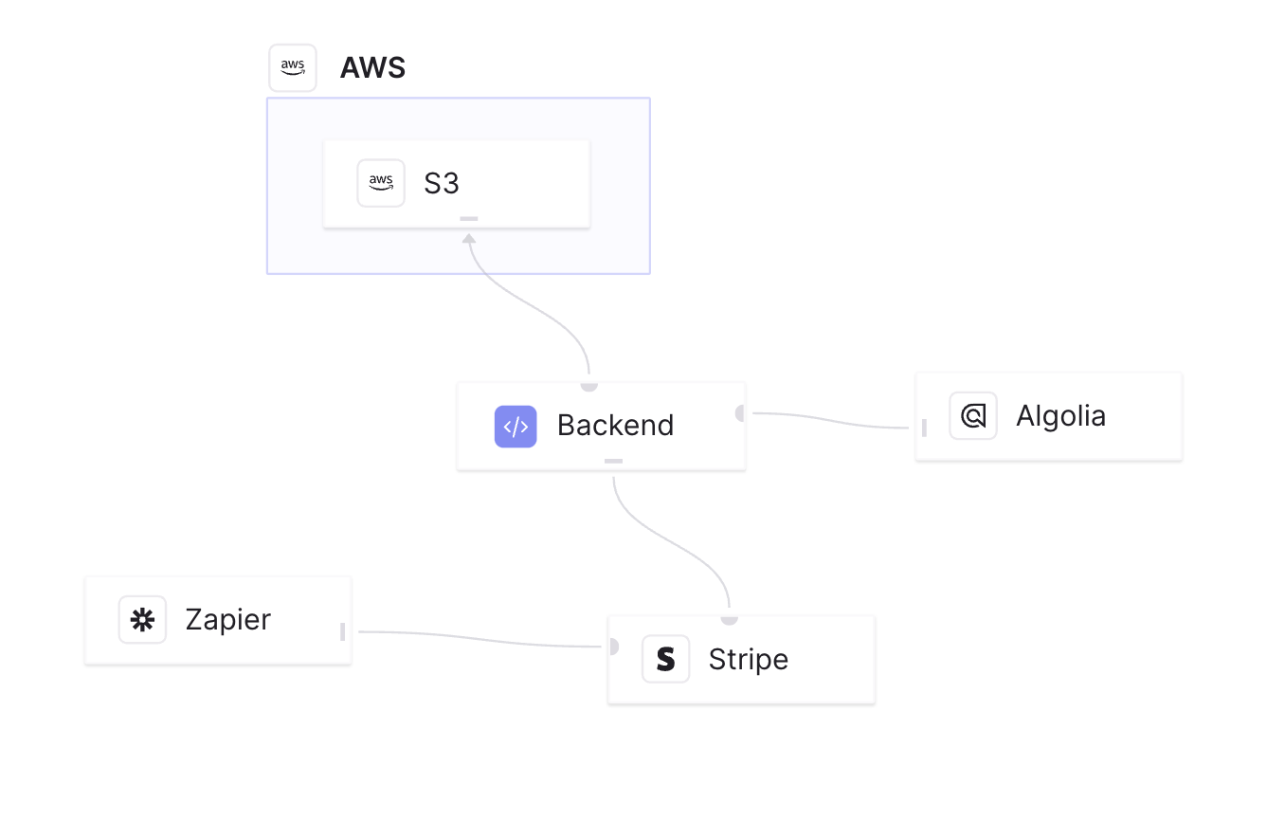
Task: Click the S3 node bottom connector handle
Action: point(469,219)
